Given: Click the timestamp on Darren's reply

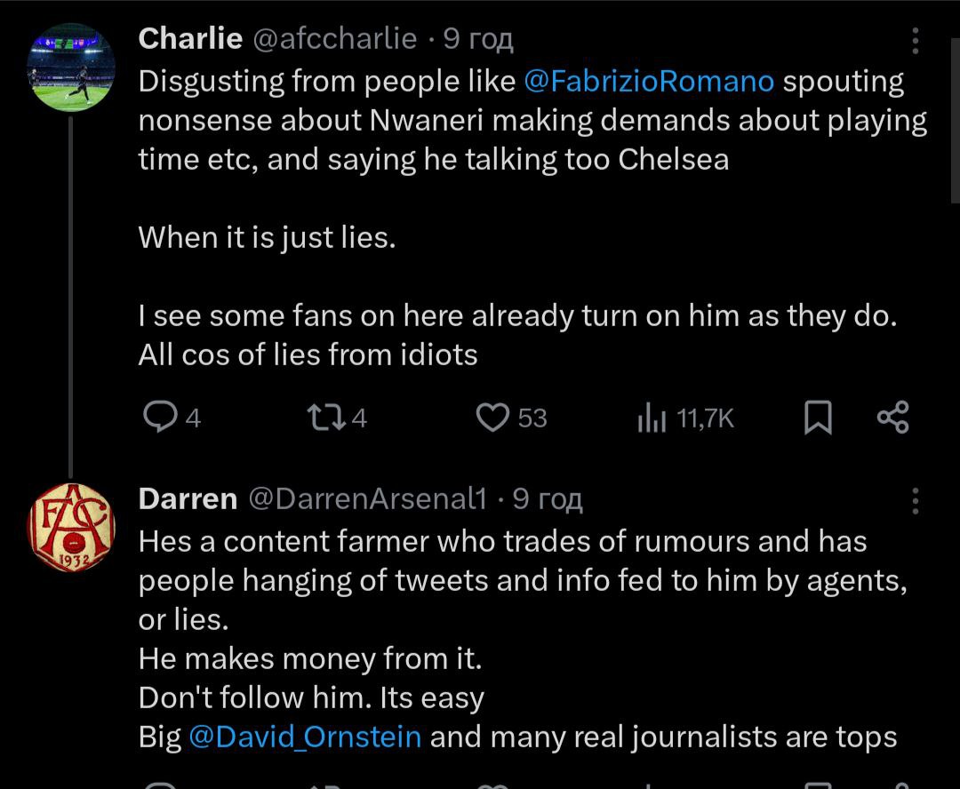Looking at the screenshot, I should click(x=547, y=499).
